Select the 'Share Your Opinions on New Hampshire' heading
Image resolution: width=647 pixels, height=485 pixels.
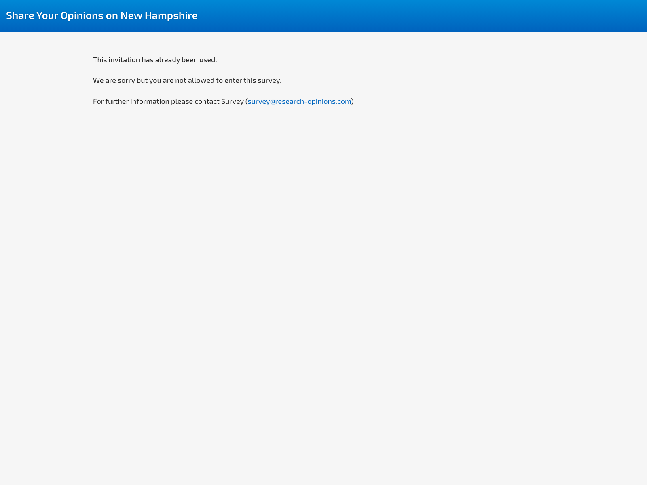tap(102, 15)
